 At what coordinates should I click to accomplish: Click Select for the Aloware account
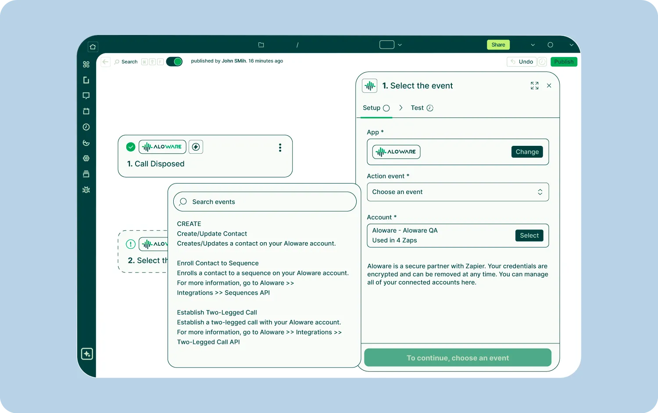point(529,236)
